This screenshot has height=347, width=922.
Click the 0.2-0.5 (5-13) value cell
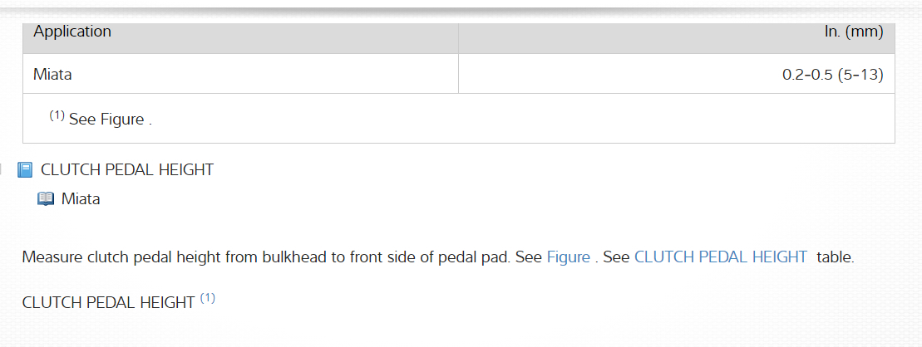click(x=832, y=75)
